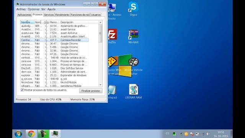Screen dimensions: 245x138
Task: Select the Camtasia Recorder process row
Action: click(54, 40)
